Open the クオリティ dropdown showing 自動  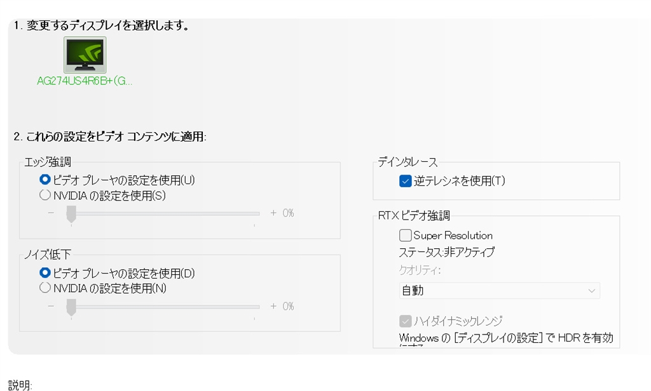pos(499,291)
